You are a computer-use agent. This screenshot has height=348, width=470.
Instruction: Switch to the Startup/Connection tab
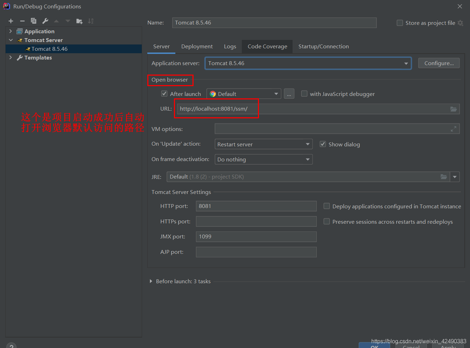point(324,47)
